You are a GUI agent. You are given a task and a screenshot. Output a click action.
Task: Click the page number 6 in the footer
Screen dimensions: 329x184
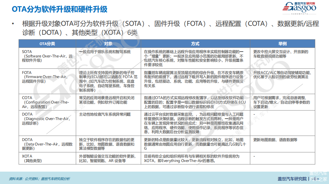(314, 179)
